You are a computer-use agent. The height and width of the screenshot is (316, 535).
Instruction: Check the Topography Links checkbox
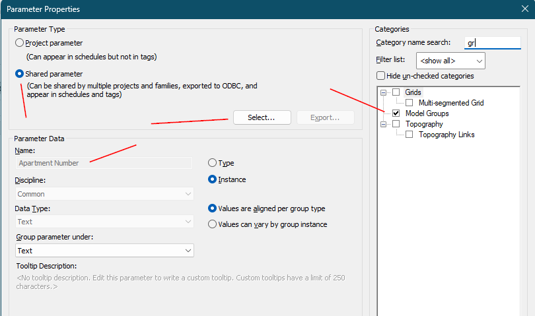[x=410, y=135]
